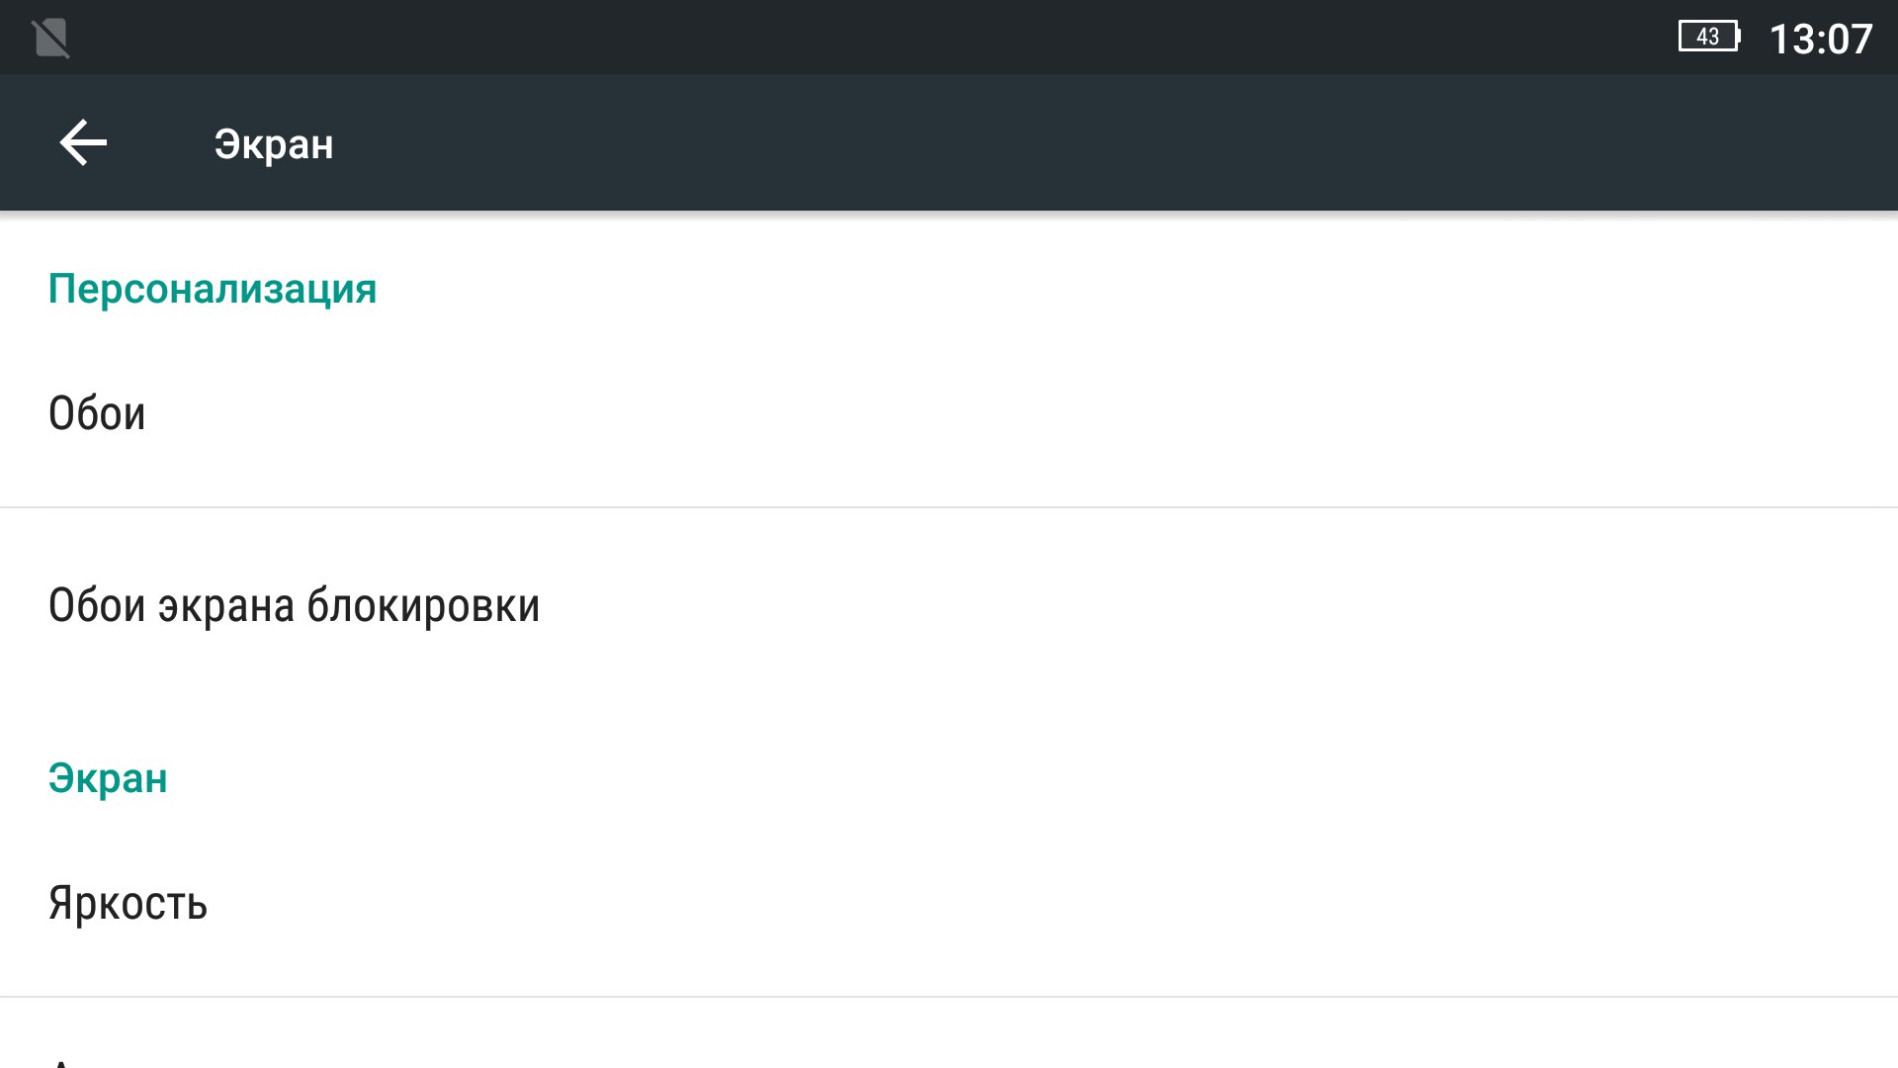Open the Яркость brightness setting

tap(128, 903)
